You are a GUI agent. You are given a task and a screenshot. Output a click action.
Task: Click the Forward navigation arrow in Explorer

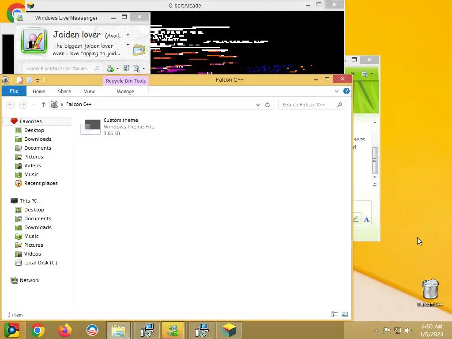coord(23,105)
